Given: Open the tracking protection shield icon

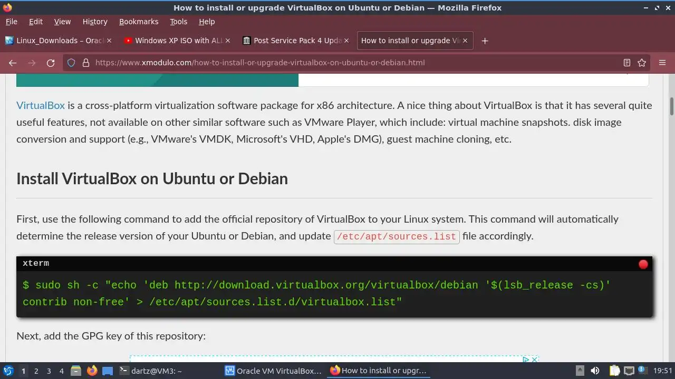Looking at the screenshot, I should point(72,63).
